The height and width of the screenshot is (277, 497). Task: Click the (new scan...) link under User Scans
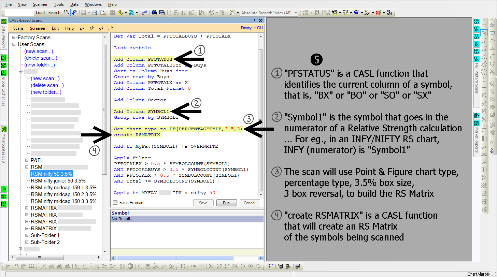click(x=39, y=51)
